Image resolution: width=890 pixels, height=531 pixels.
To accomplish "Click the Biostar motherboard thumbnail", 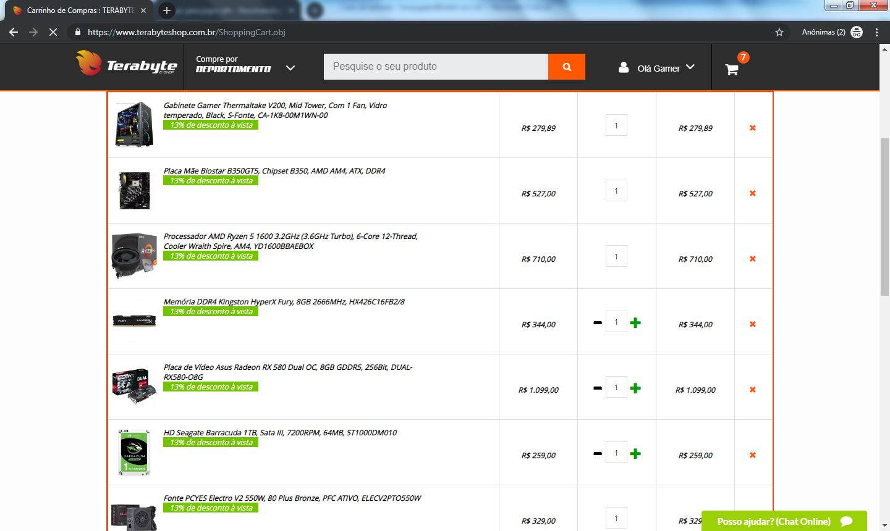I will click(x=134, y=190).
